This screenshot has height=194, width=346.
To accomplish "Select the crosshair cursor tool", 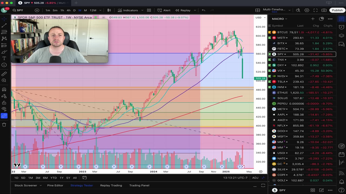I will point(4,19).
